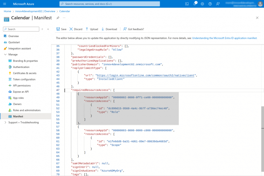The image size is (264, 176).
Task: Open the Azure portal hamburger menu
Action: point(5,4)
